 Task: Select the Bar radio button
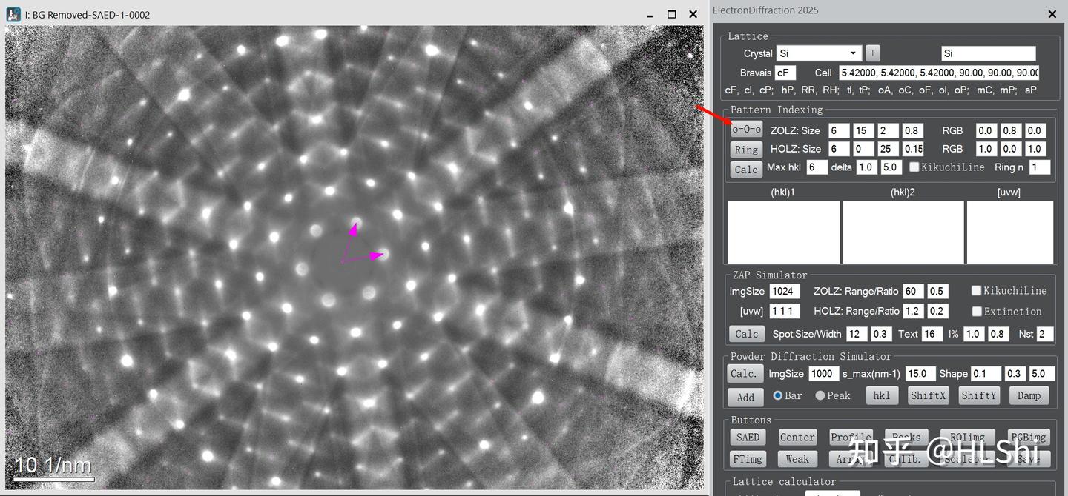778,395
